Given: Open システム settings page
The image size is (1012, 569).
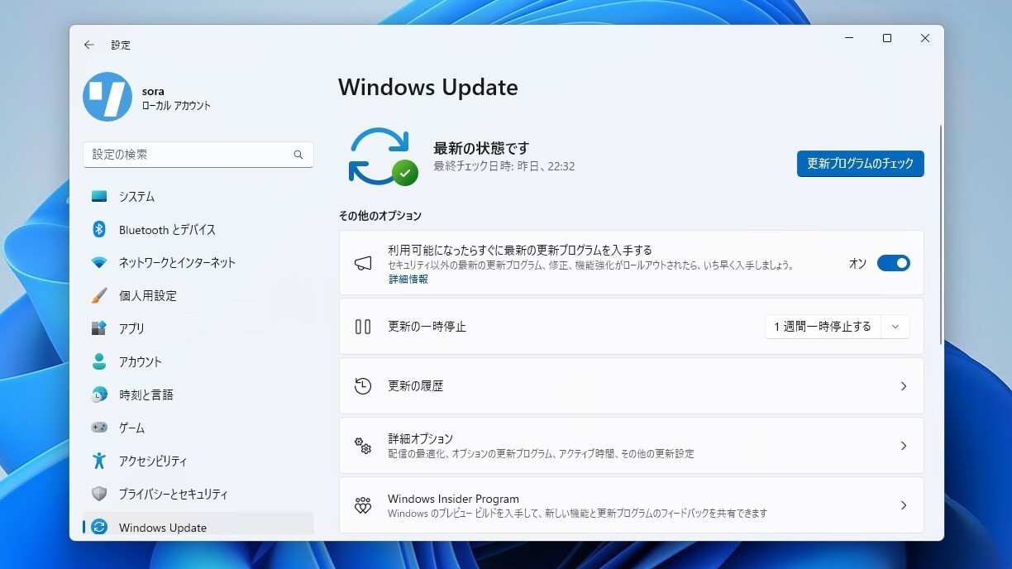Looking at the screenshot, I should click(198, 197).
